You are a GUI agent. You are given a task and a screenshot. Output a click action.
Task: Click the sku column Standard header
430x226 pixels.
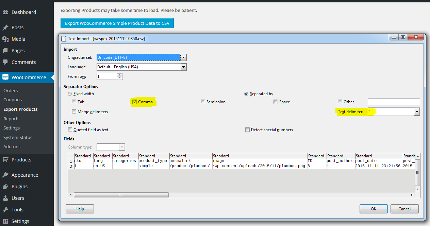(x=83, y=156)
